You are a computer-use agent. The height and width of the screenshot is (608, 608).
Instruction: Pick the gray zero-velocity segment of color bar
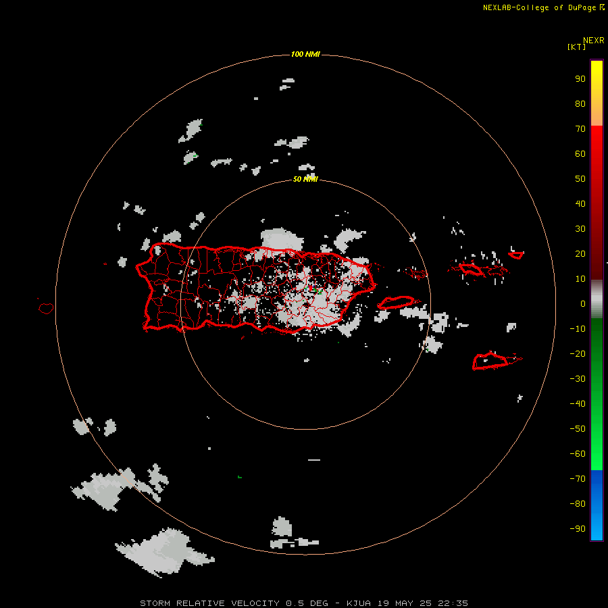[597, 299]
